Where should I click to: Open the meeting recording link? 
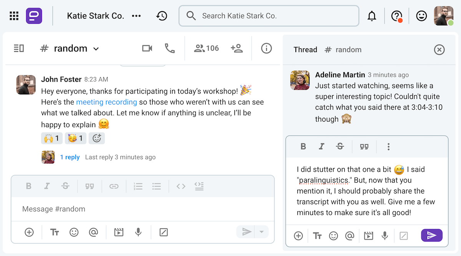[x=106, y=102]
